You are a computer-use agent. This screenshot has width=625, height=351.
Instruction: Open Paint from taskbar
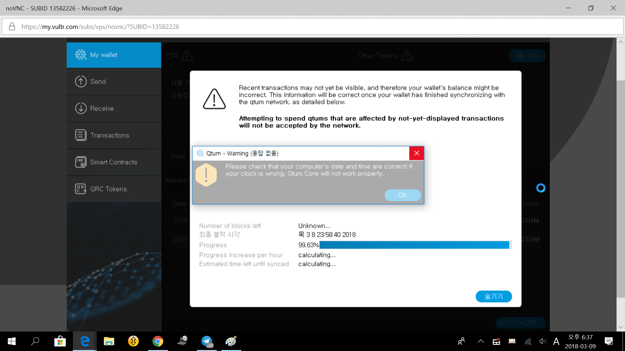pos(231,341)
